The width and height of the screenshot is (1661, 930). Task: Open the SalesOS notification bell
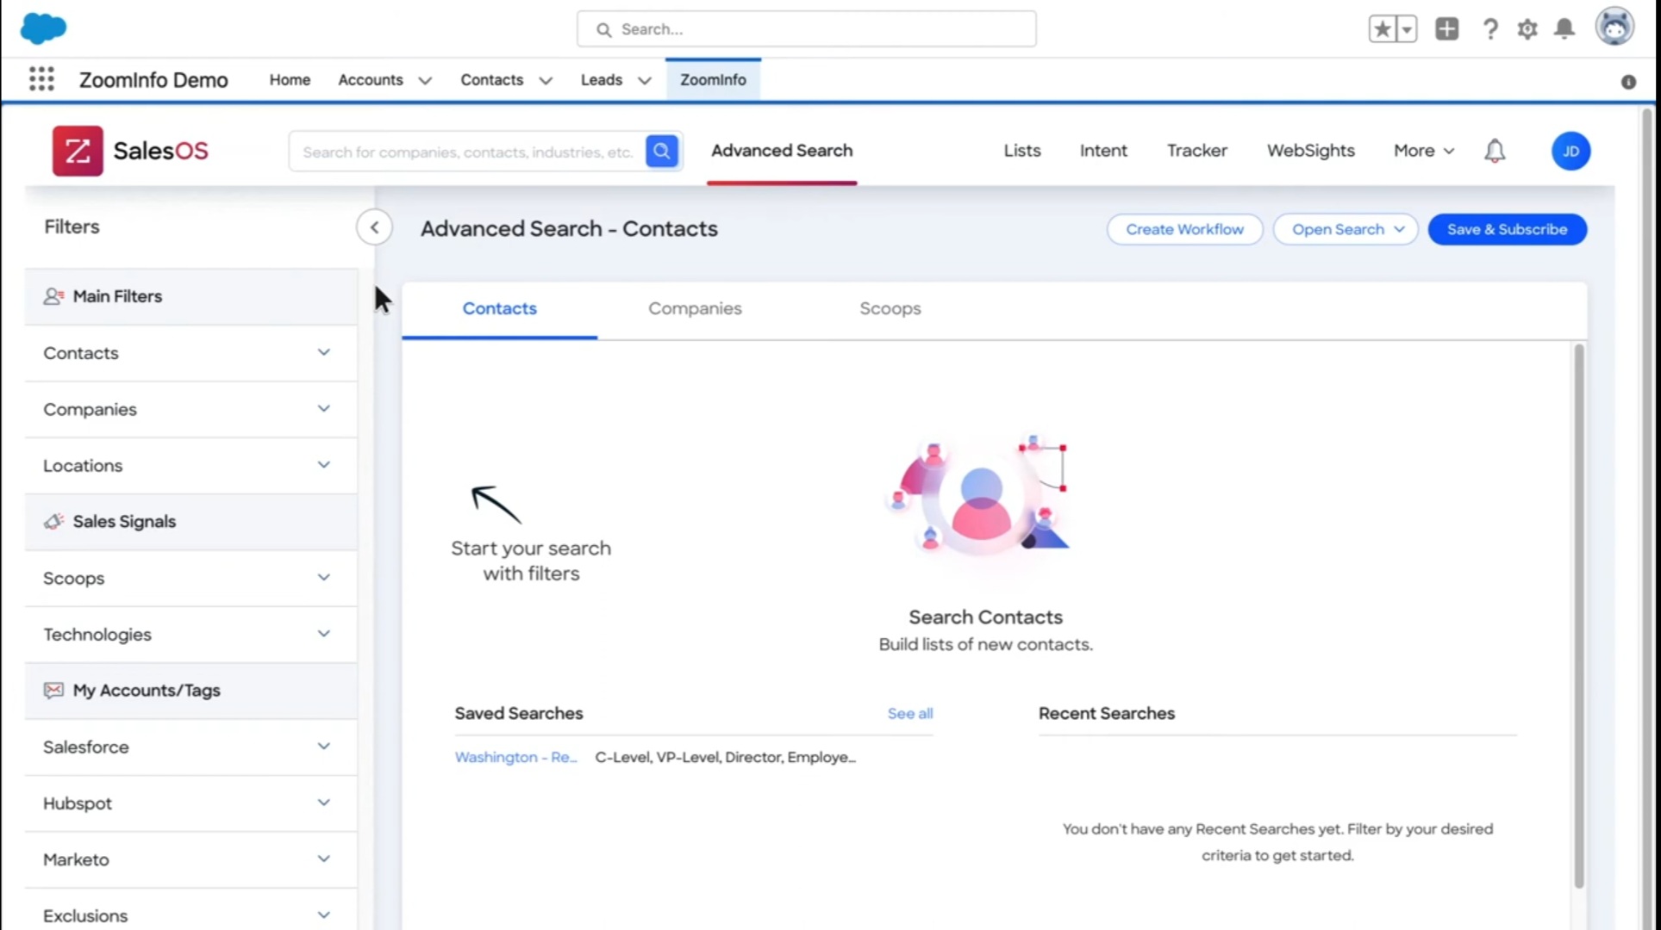tap(1495, 151)
